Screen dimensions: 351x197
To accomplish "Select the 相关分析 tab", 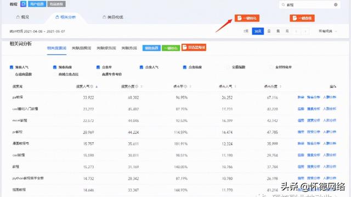I will 66,17.
